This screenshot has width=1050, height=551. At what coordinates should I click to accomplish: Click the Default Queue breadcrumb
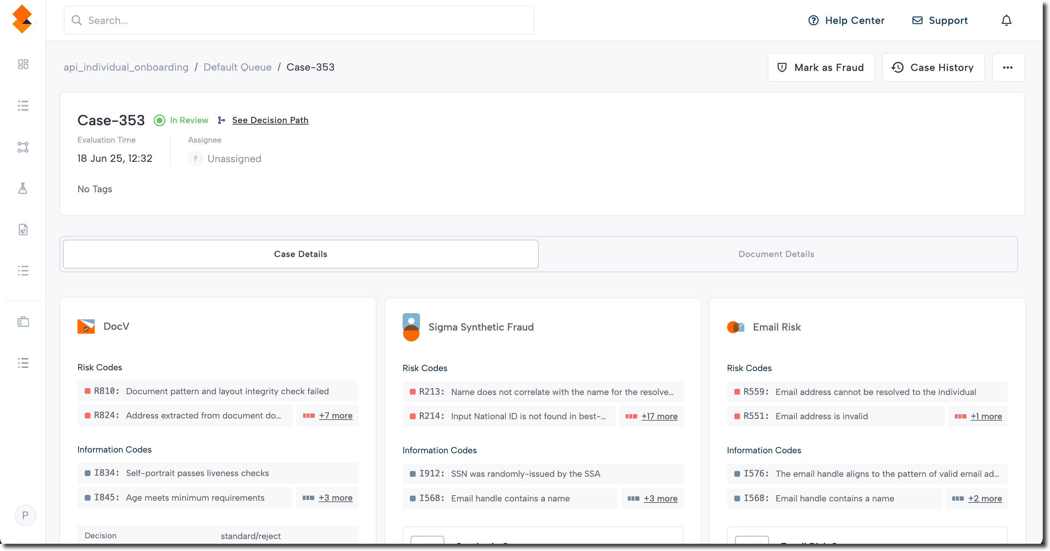coord(237,67)
